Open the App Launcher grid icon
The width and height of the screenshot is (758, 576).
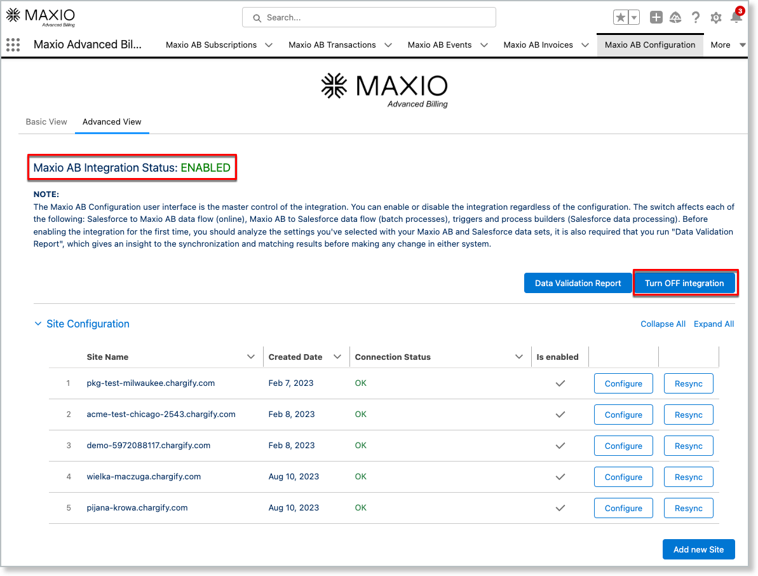pos(13,45)
